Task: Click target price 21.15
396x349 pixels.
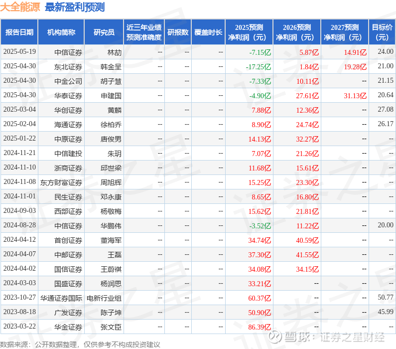Action: [x=386, y=80]
